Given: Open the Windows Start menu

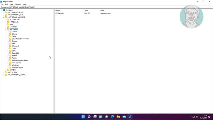Looking at the screenshot, I should [x=83, y=117].
